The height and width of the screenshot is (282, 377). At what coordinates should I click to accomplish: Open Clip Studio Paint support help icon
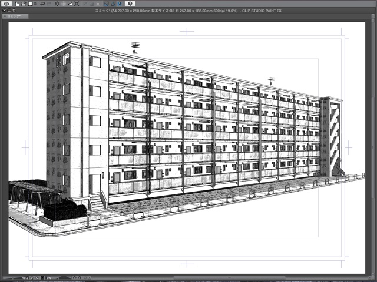pos(130,4)
